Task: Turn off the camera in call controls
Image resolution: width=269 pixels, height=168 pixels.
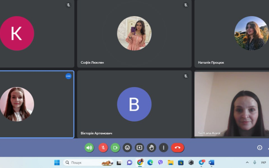Action: [115, 148]
